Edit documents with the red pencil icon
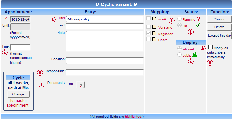233x121 pixels. click(81, 85)
